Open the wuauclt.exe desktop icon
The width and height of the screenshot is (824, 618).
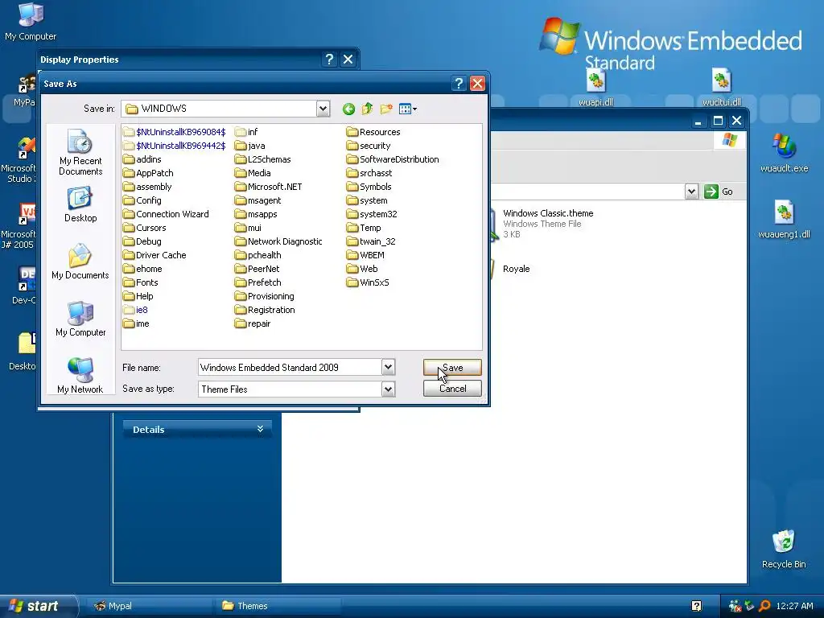tap(784, 154)
